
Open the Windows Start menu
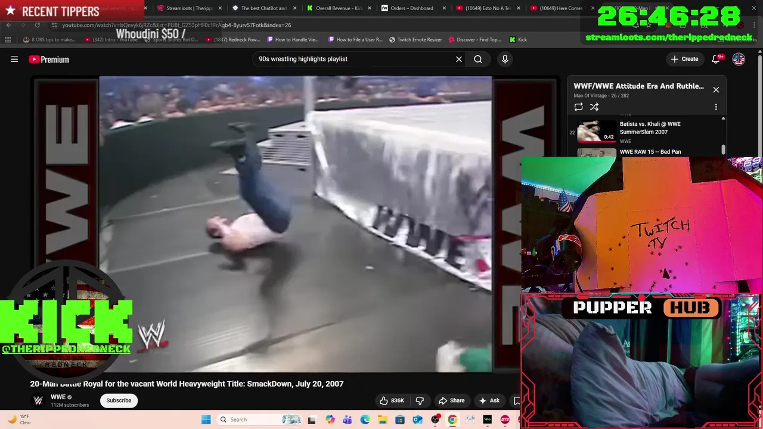[x=206, y=419]
